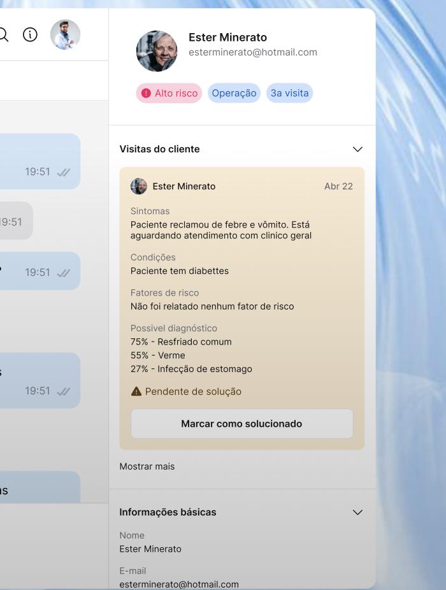Select the Alto risco tag
This screenshot has height=590, width=446.
coord(169,93)
